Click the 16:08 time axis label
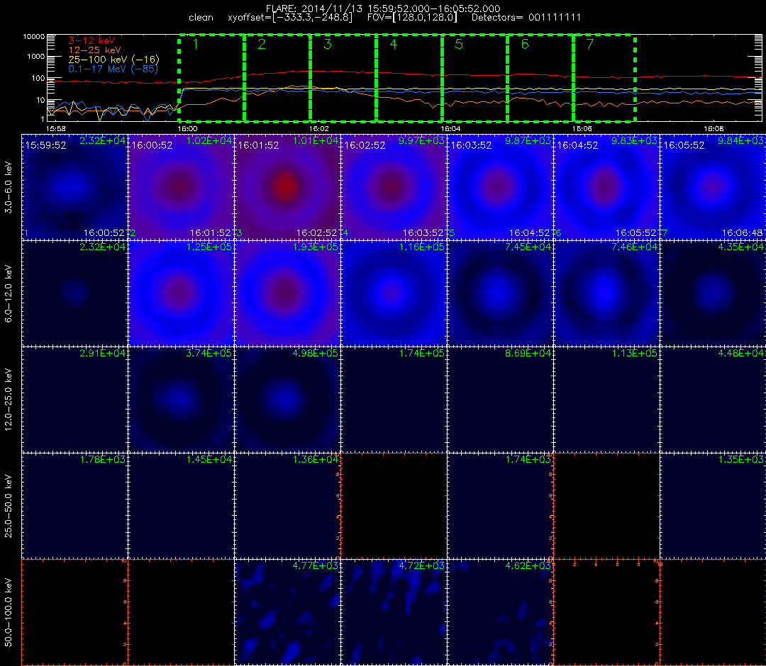The image size is (766, 666). point(714,128)
